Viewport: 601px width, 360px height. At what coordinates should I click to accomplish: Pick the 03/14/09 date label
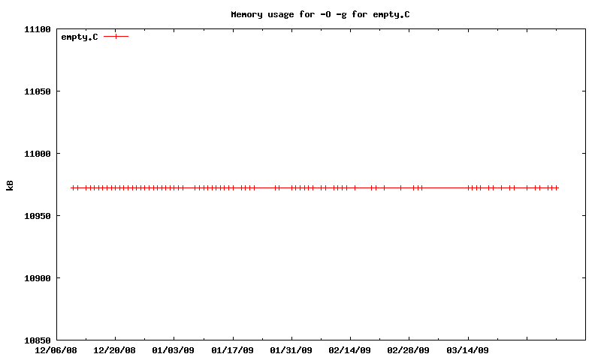[x=467, y=350]
